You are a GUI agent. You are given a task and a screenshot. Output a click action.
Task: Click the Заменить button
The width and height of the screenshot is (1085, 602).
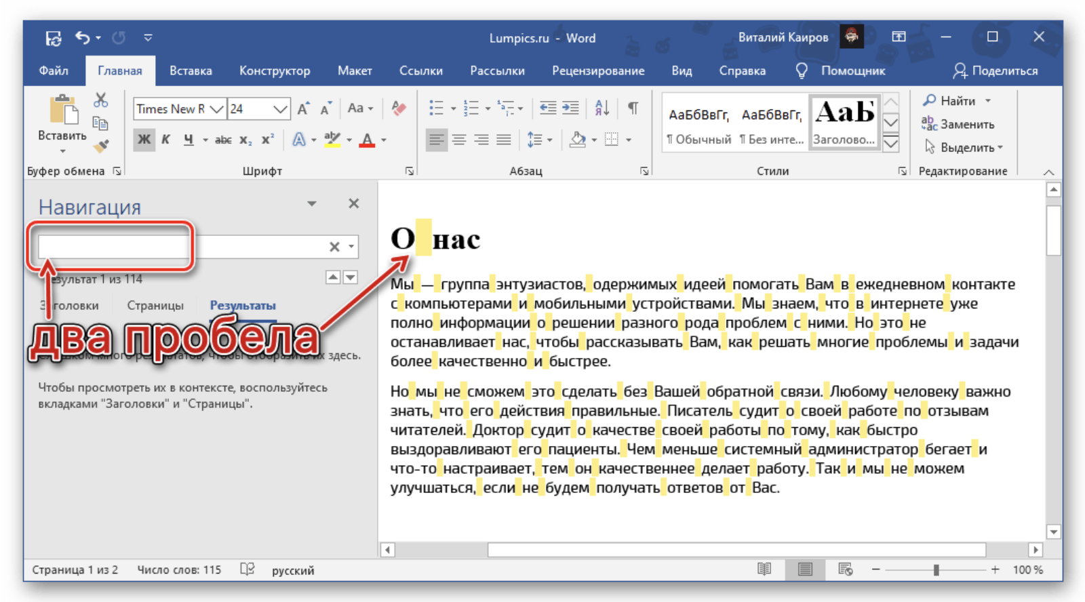pyautogui.click(x=958, y=124)
